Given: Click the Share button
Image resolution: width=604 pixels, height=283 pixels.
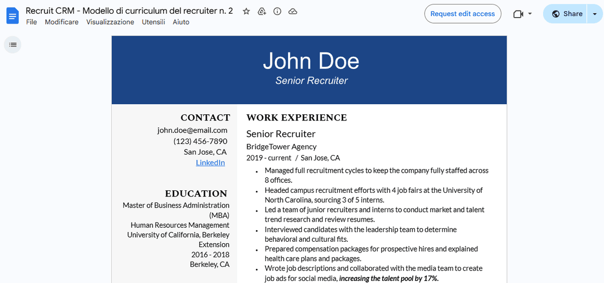Looking at the screenshot, I should pyautogui.click(x=567, y=14).
